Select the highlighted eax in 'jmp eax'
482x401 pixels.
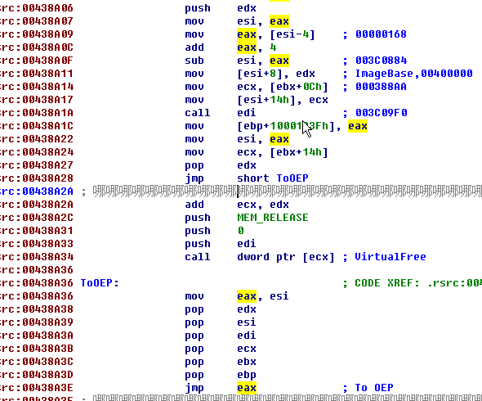tap(247, 388)
